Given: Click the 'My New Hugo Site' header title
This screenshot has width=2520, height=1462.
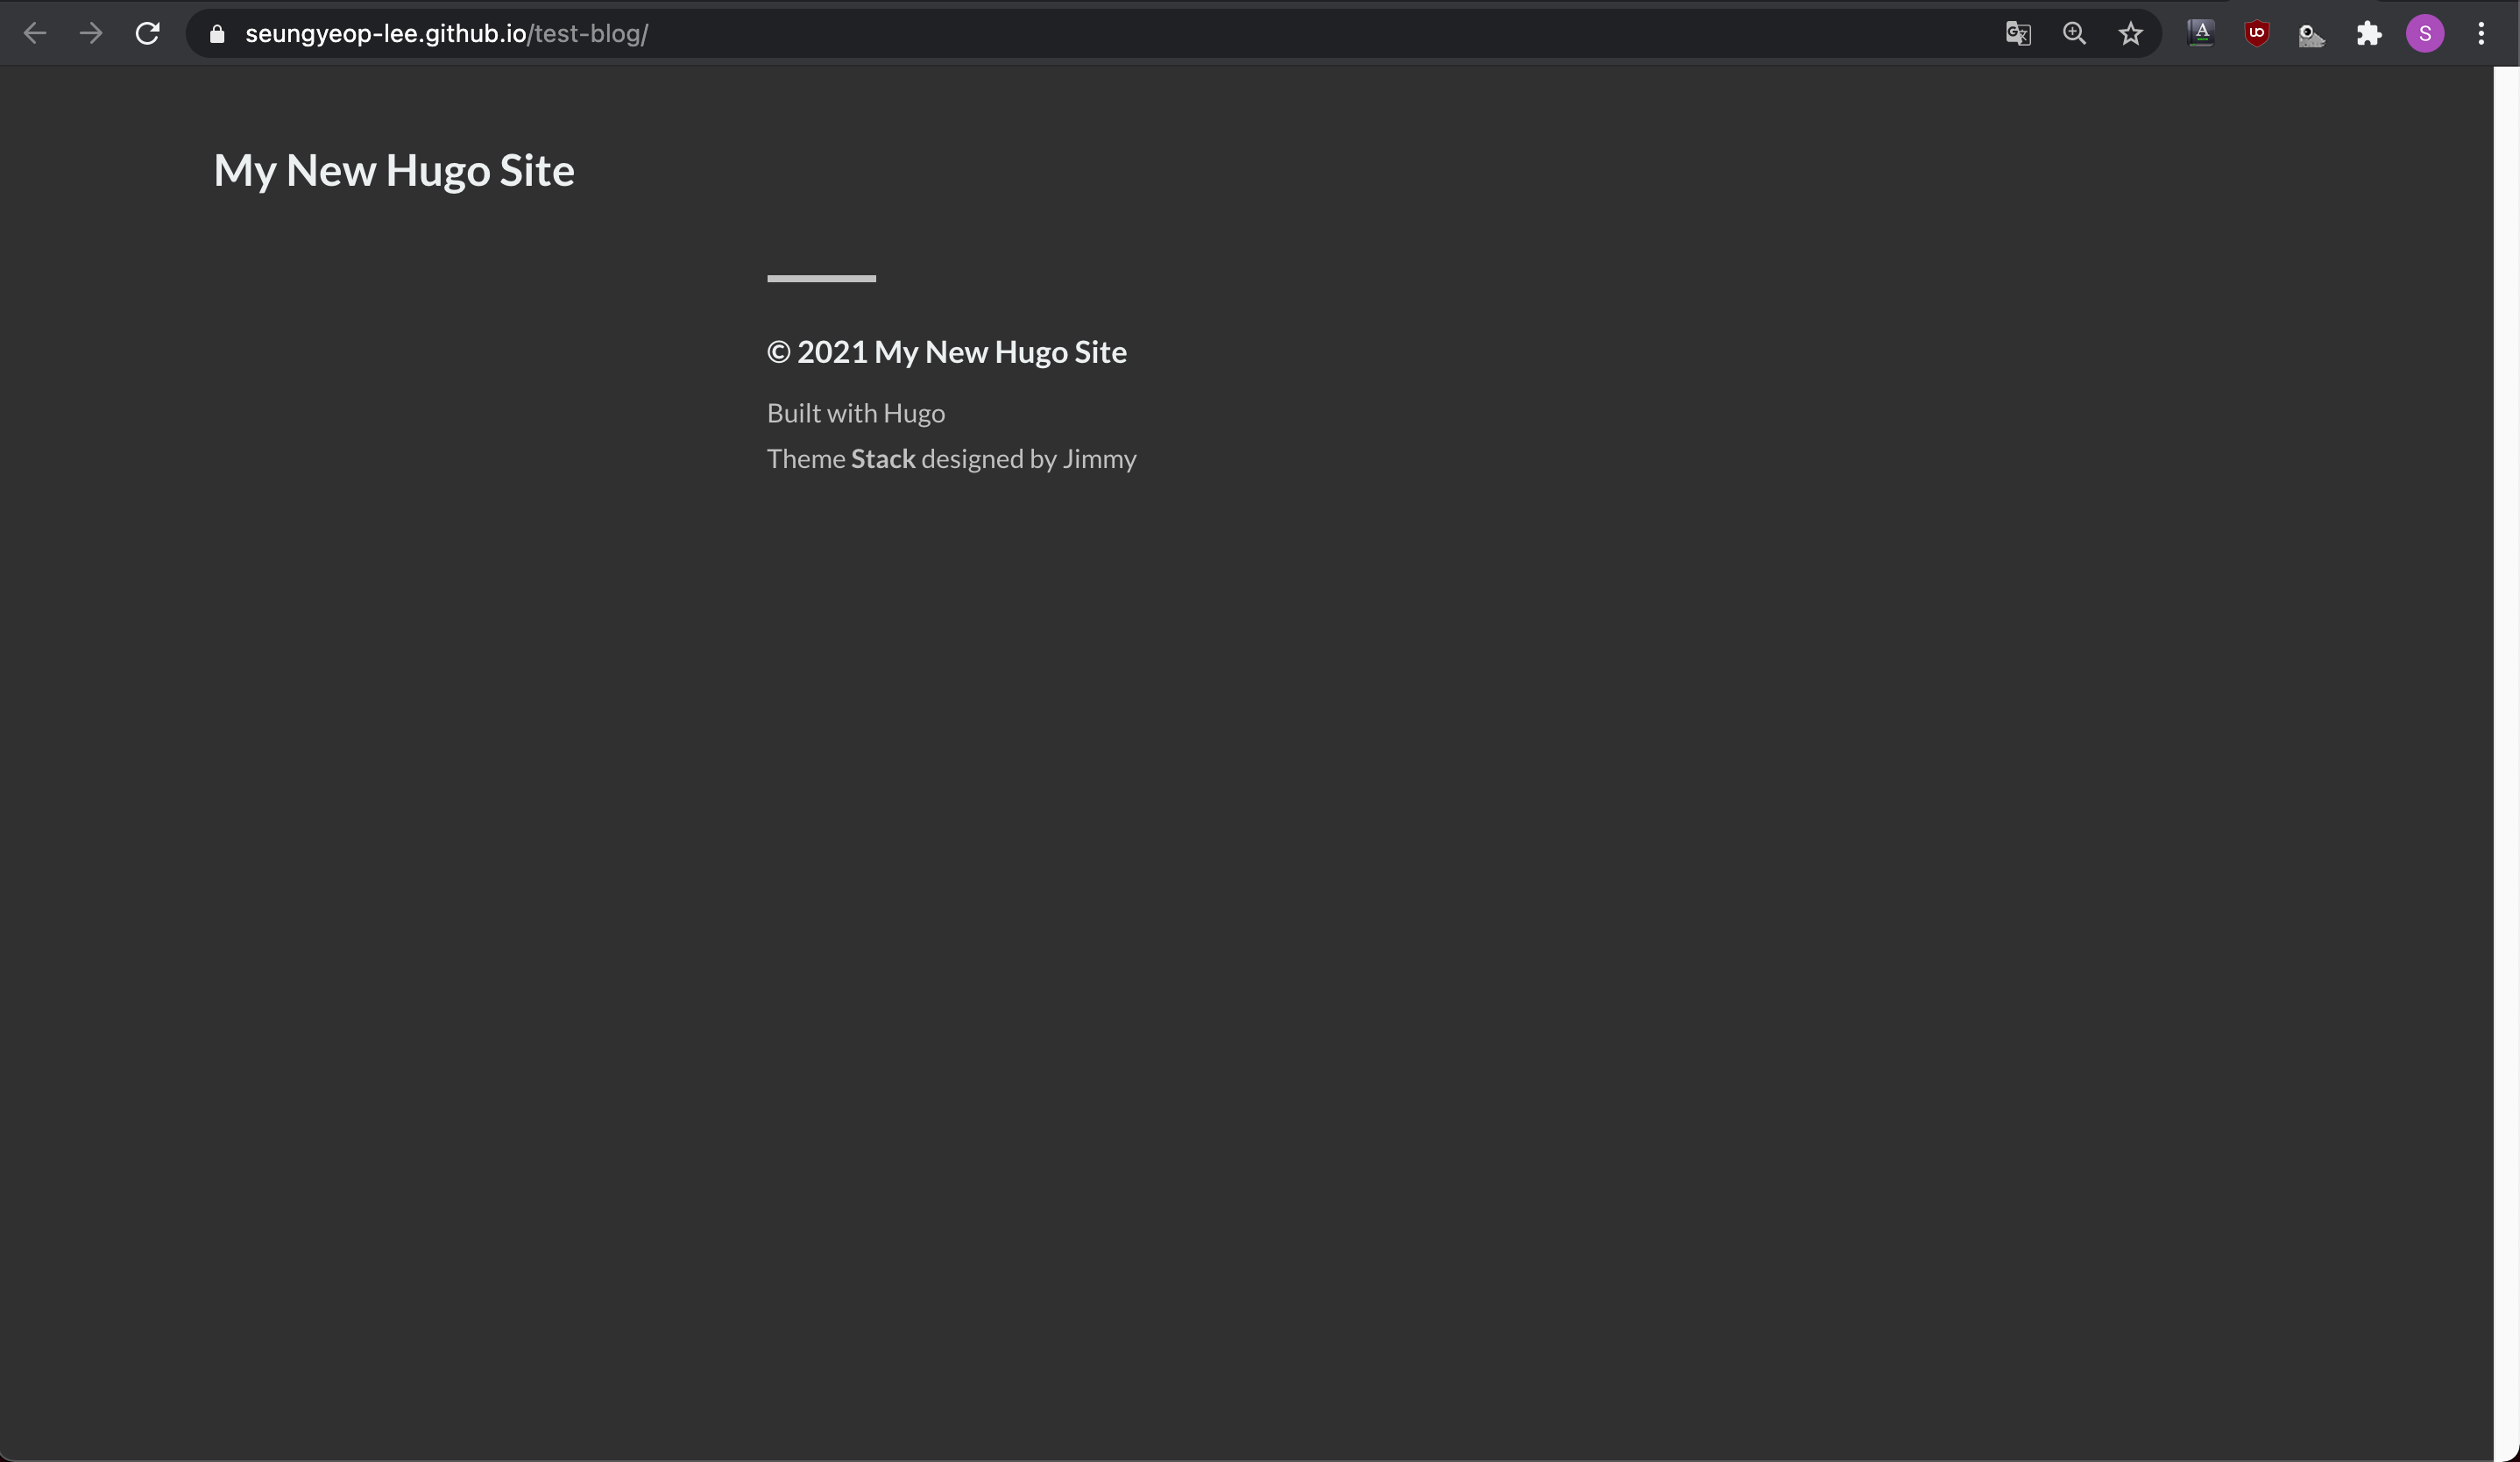Looking at the screenshot, I should [x=394, y=170].
